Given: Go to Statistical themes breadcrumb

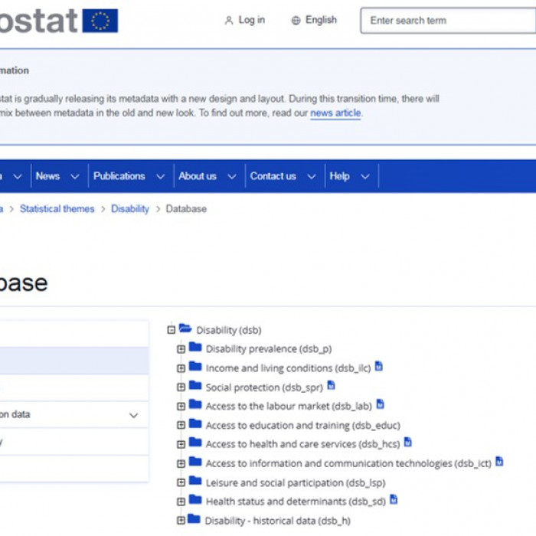Looking at the screenshot, I should (57, 209).
